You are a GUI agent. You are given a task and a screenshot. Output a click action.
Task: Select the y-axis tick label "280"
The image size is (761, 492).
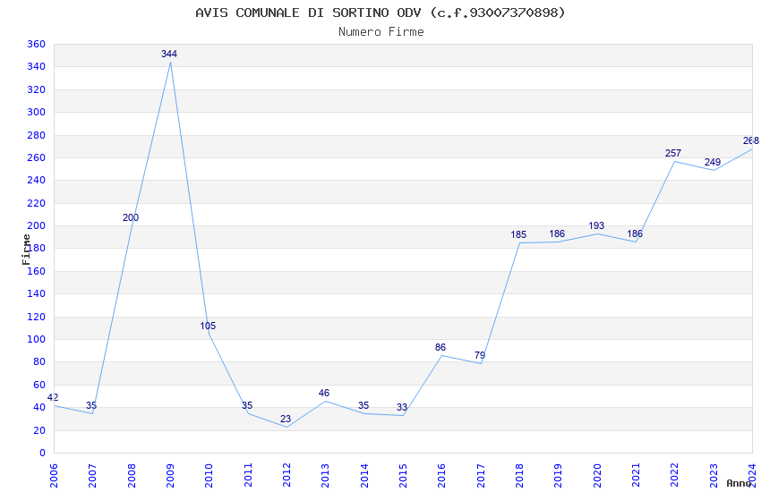(x=37, y=135)
